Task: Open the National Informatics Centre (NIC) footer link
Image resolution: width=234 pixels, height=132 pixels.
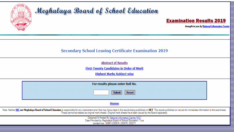Action: coord(125,118)
